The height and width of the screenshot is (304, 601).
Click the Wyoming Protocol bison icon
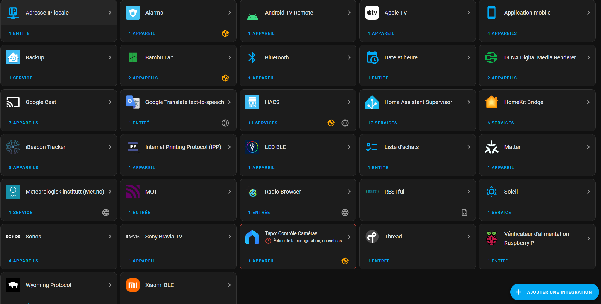pyautogui.click(x=13, y=285)
